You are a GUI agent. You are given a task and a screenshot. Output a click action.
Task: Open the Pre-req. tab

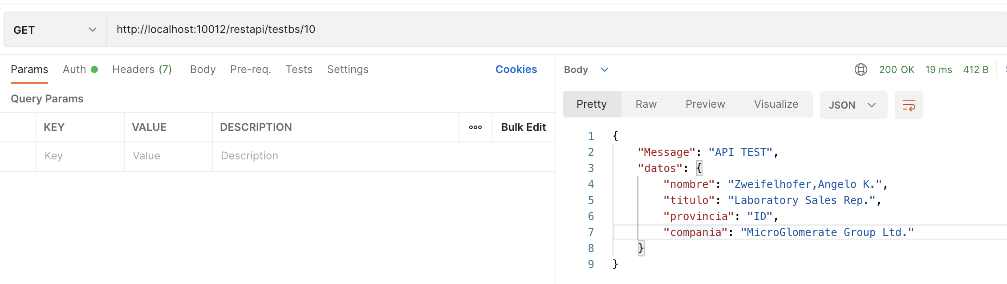click(x=251, y=69)
